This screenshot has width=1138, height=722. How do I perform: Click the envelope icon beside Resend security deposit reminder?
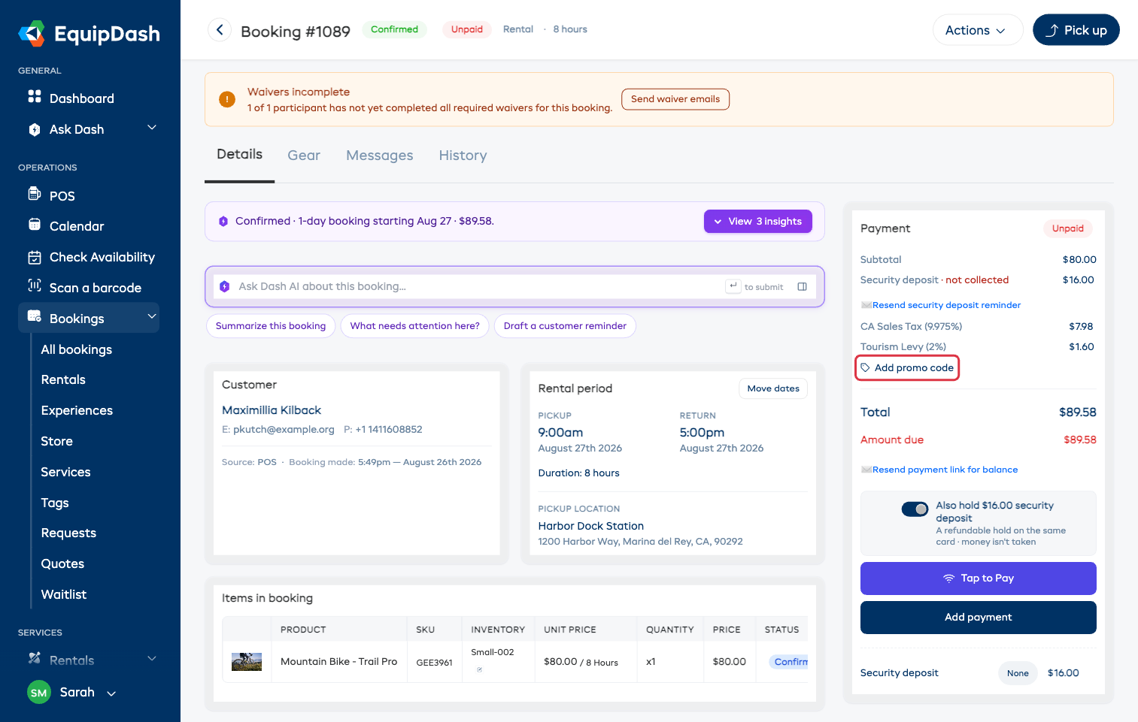(866, 305)
